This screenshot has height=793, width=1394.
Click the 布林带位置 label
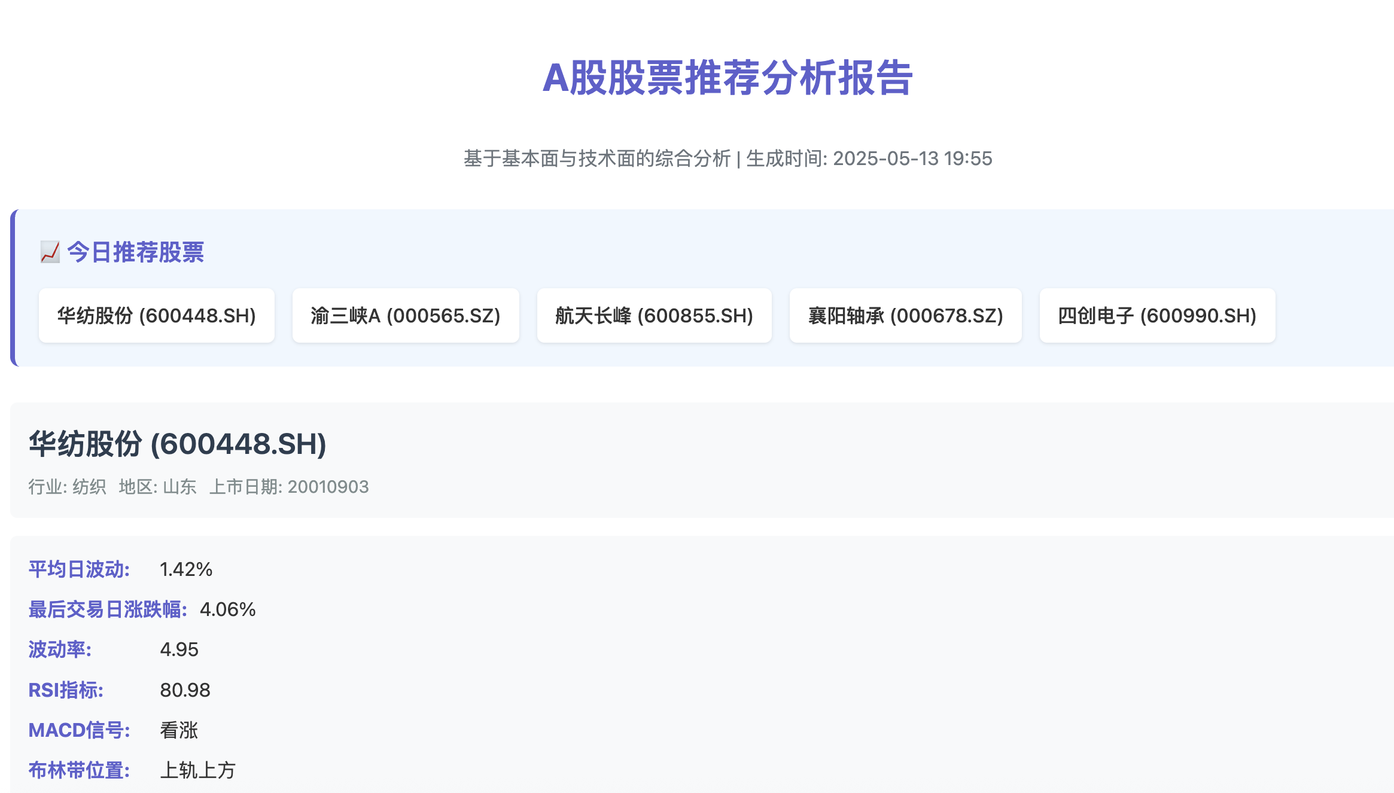tap(80, 770)
